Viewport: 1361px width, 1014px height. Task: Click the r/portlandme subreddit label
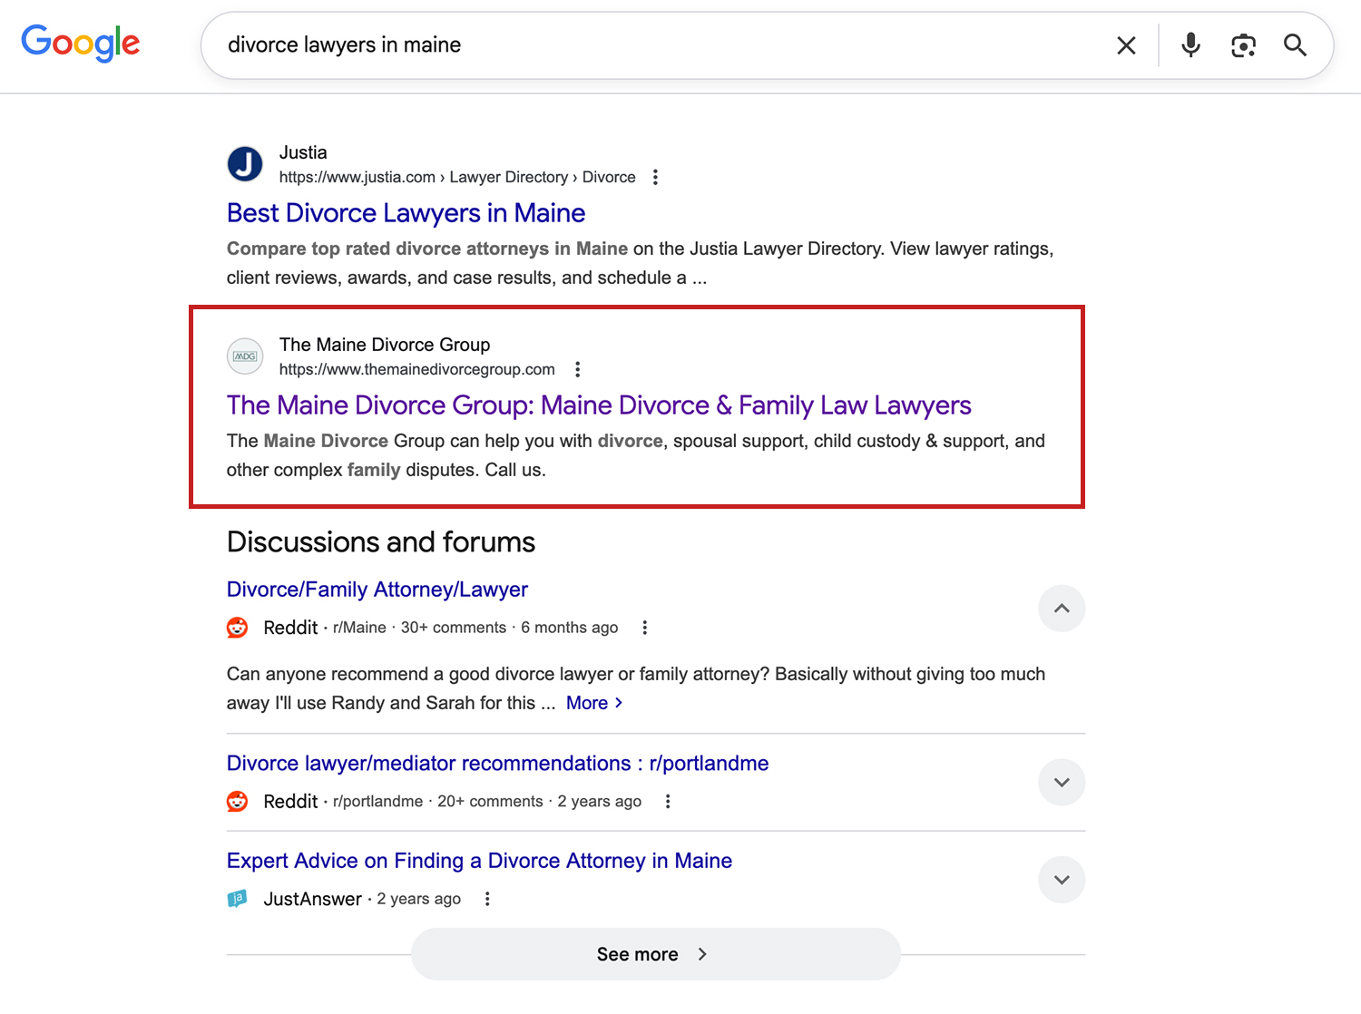click(x=377, y=802)
